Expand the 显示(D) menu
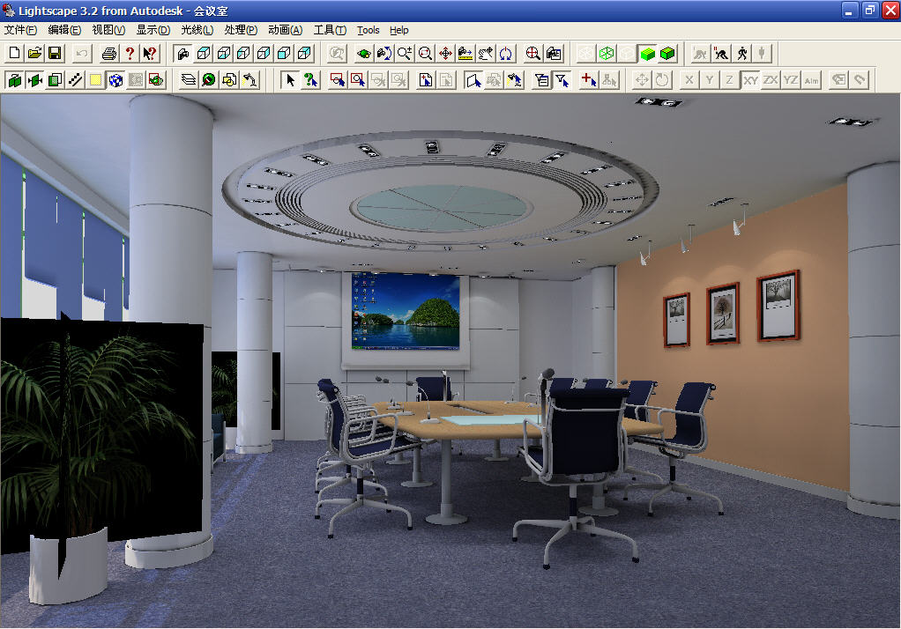The width and height of the screenshot is (901, 629). click(x=153, y=30)
